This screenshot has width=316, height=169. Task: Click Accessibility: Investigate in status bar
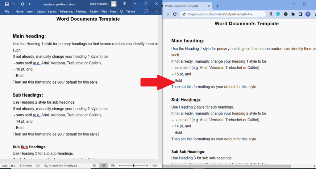point(60,166)
